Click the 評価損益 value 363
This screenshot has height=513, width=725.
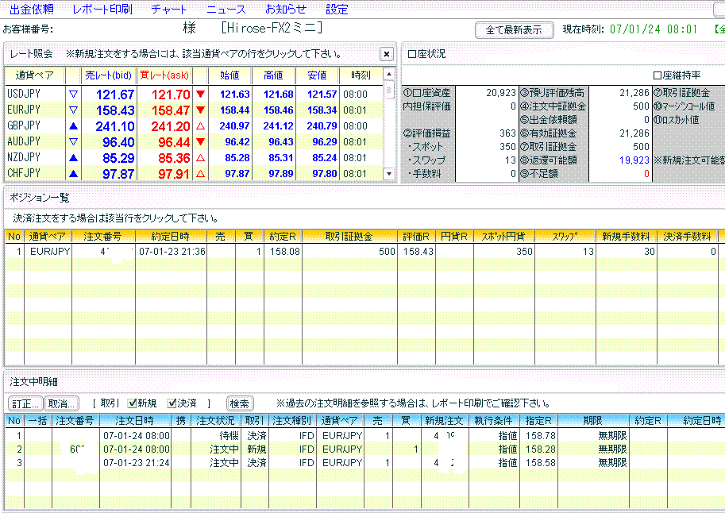pyautogui.click(x=507, y=133)
